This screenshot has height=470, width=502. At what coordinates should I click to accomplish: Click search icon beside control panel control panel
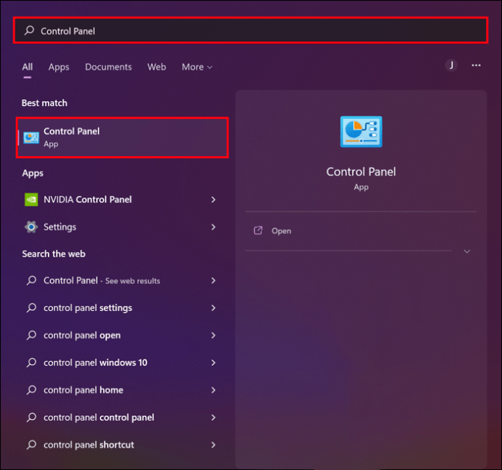coord(31,418)
